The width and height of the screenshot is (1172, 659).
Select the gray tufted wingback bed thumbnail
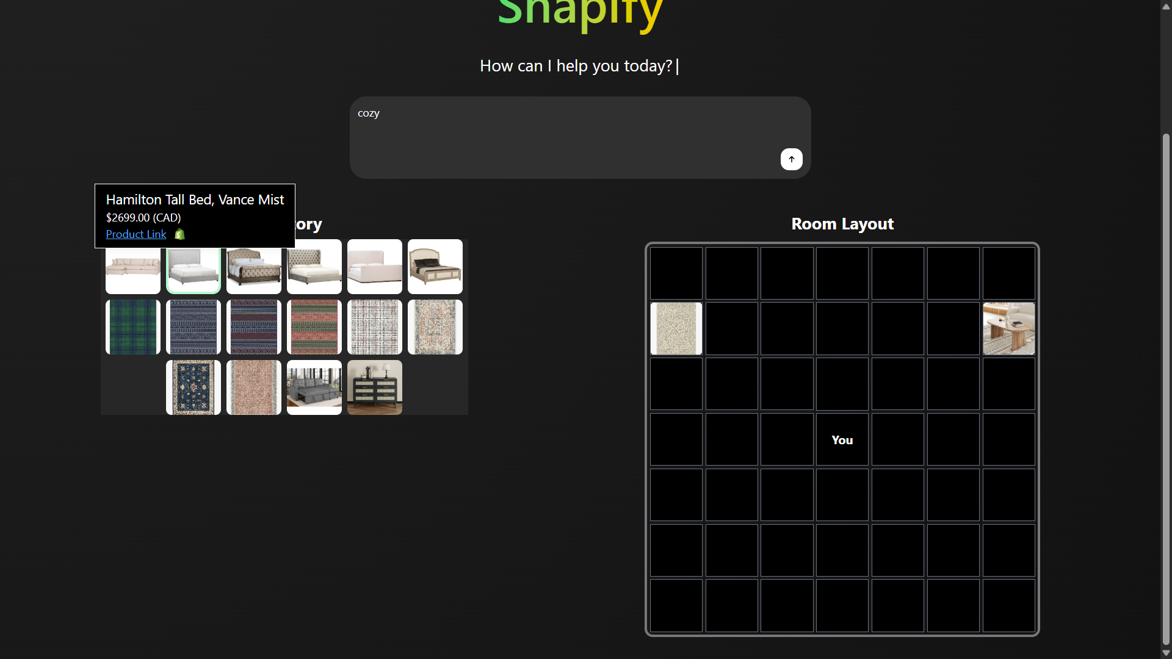tap(314, 267)
